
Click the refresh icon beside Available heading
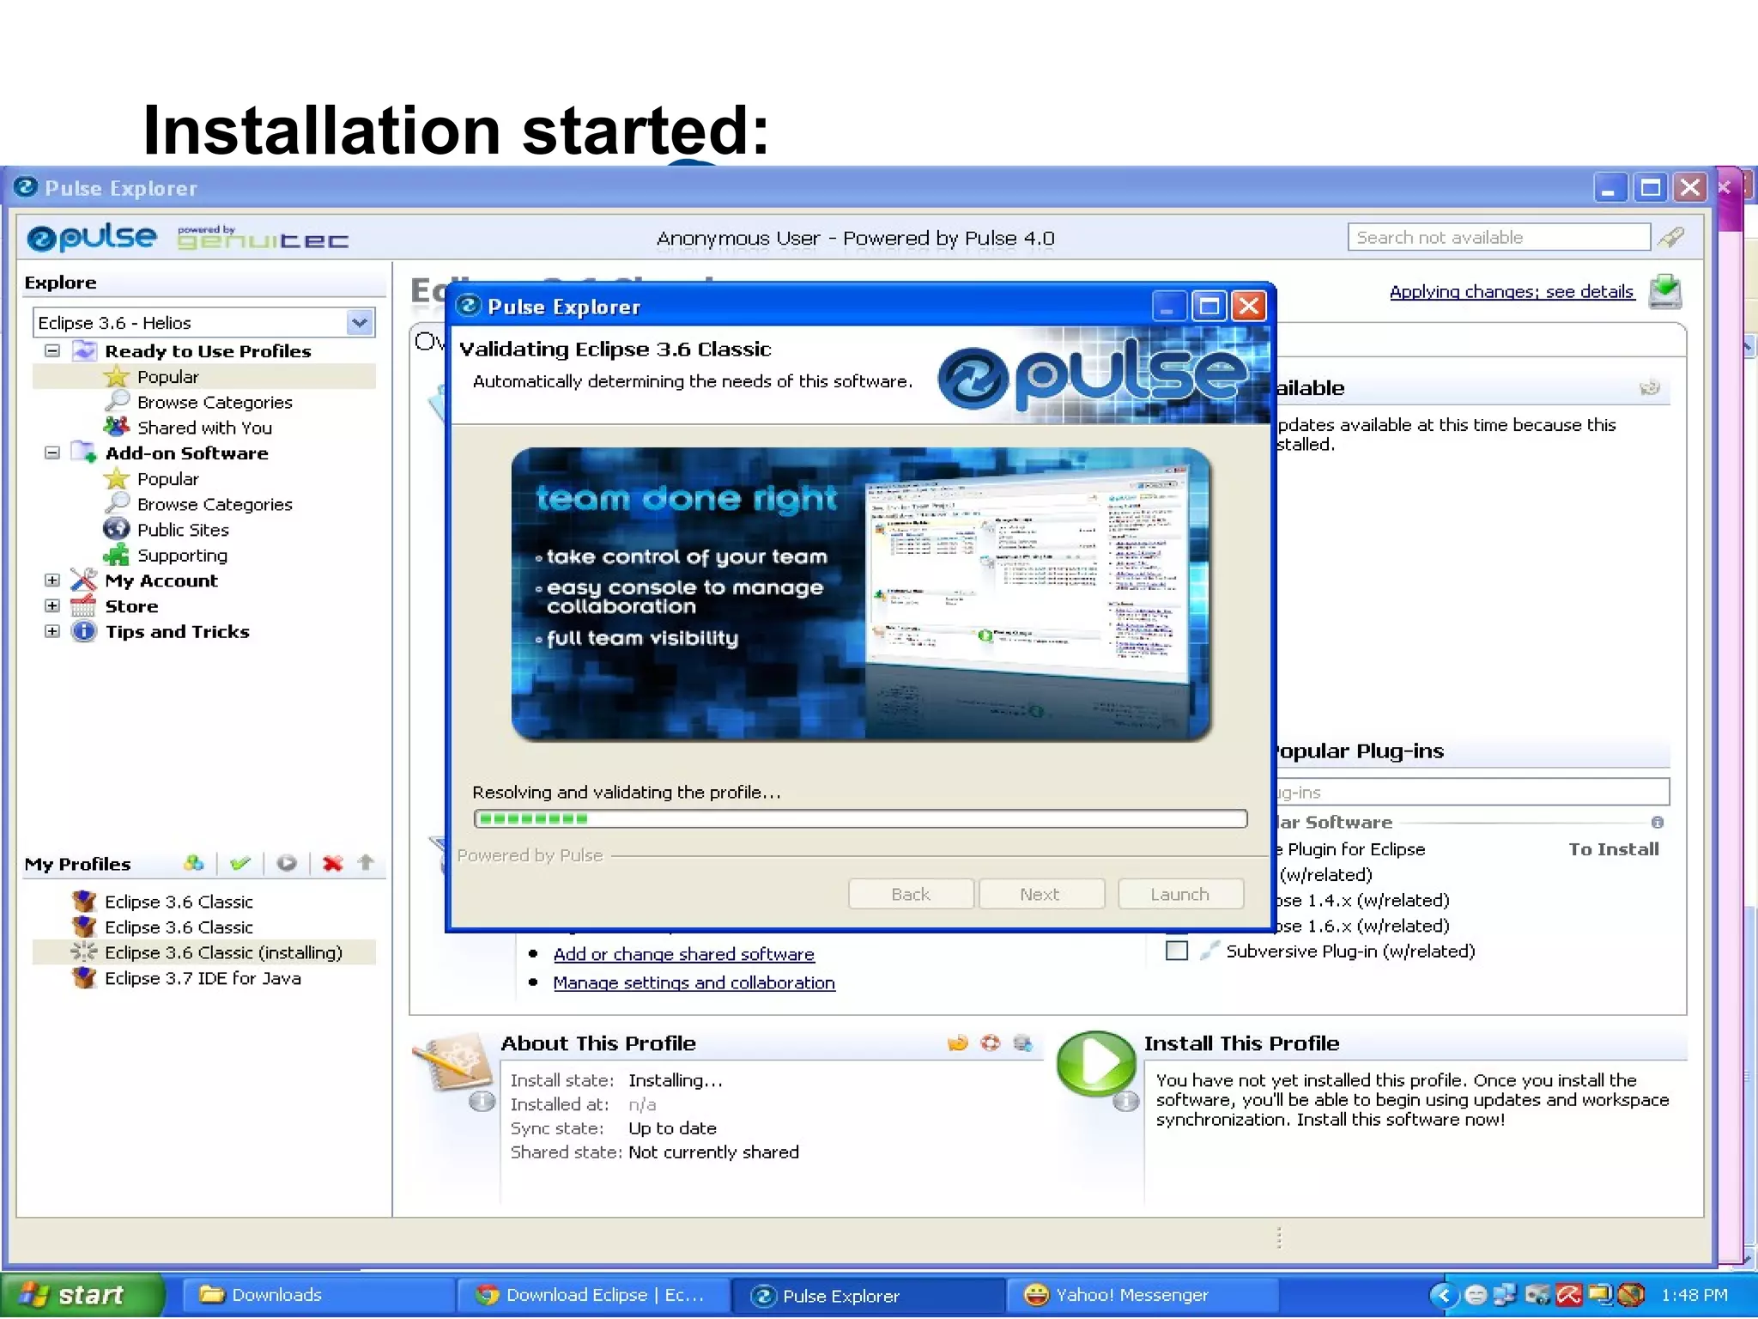coord(1649,388)
